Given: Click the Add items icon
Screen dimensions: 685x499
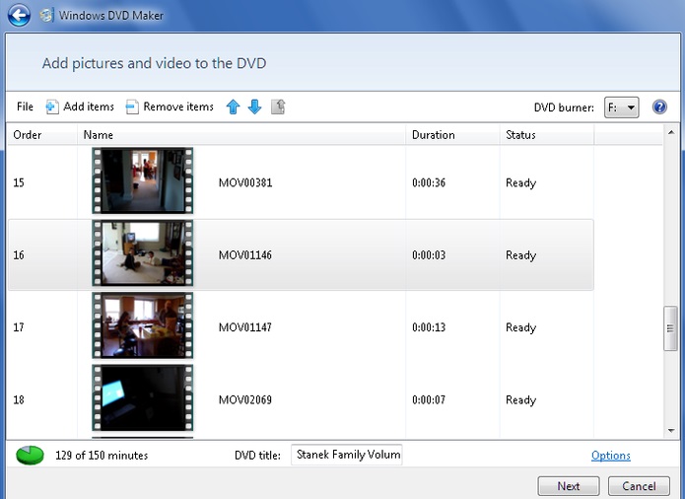Looking at the screenshot, I should point(52,107).
